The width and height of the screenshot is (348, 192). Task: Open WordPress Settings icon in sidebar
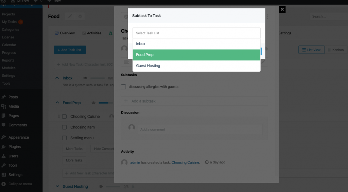[3, 175]
